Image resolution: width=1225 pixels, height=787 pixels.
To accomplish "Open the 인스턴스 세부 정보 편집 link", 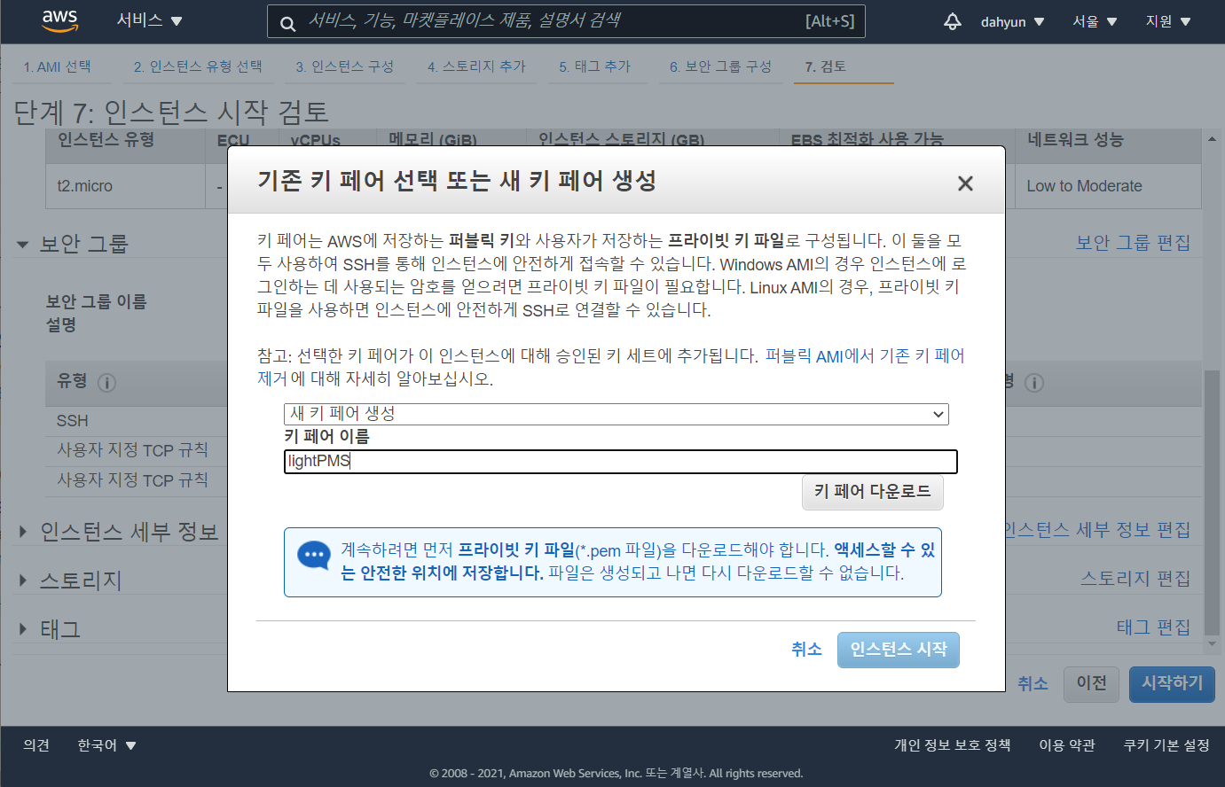I will coord(1097,530).
